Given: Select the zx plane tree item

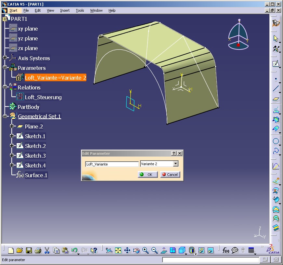Looking at the screenshot, I should click(x=28, y=48).
